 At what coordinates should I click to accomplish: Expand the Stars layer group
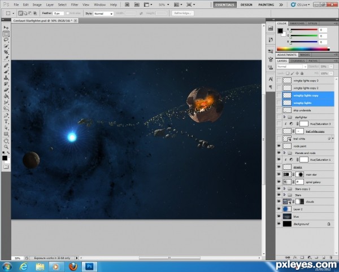pyautogui.click(x=285, y=195)
